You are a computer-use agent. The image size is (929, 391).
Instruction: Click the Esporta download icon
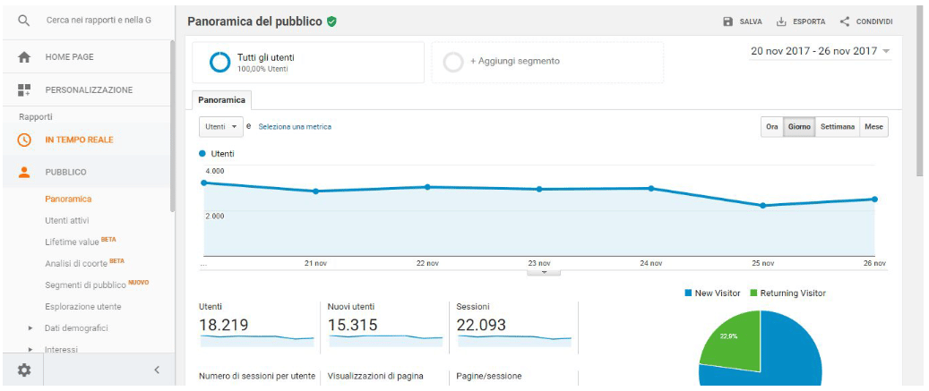pyautogui.click(x=781, y=21)
